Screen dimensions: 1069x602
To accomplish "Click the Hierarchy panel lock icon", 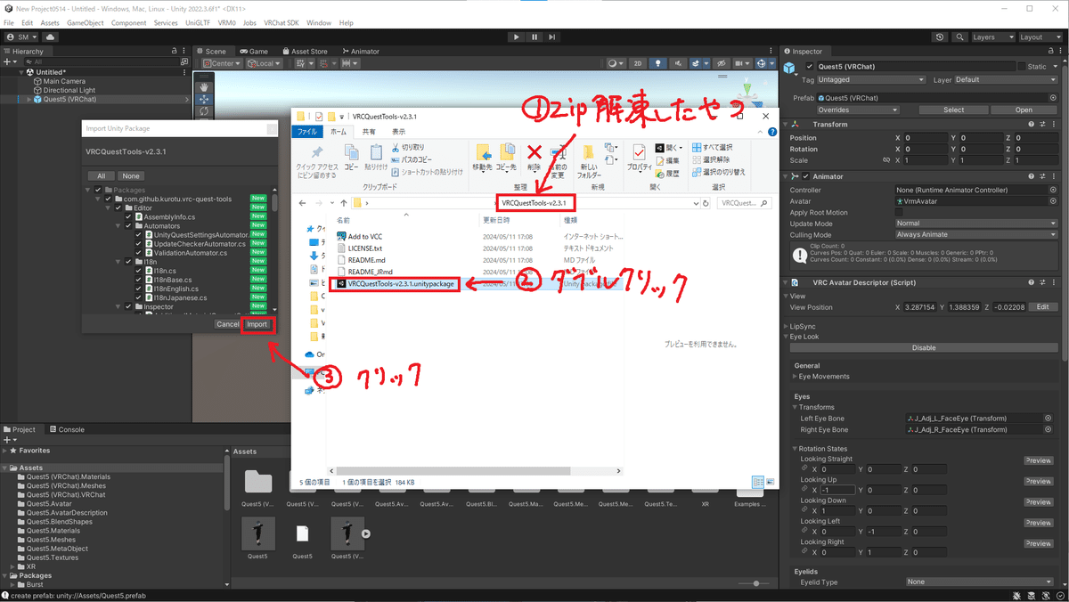I will tap(174, 52).
